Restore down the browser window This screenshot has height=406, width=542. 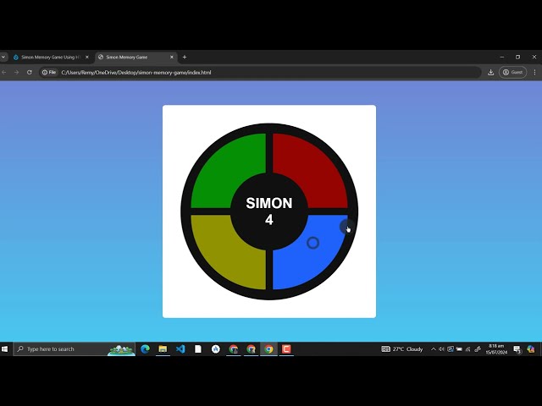coord(517,57)
